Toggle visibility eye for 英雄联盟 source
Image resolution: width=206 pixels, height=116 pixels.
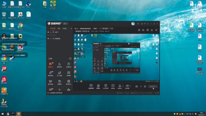48,39
